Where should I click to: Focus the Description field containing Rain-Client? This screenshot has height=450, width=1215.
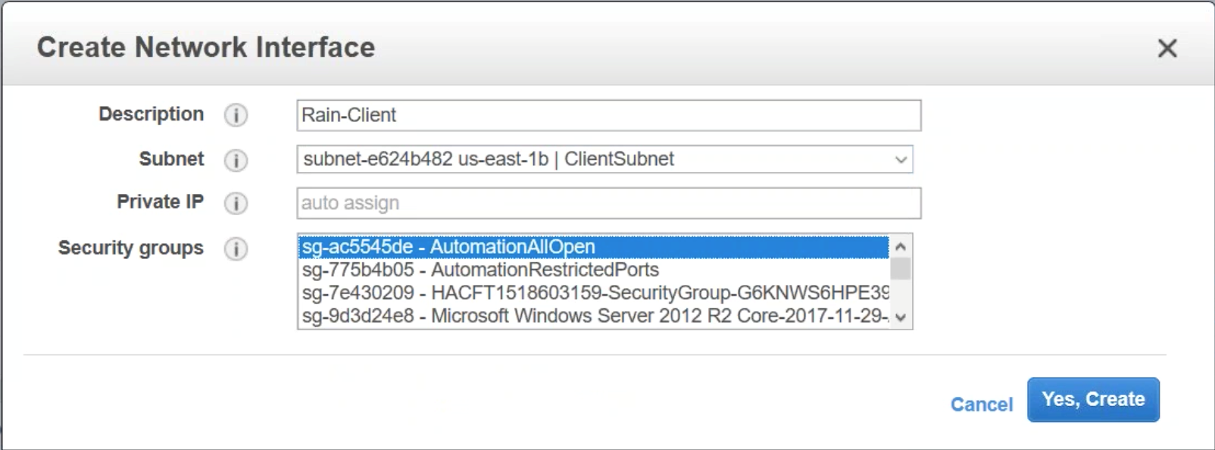click(x=608, y=115)
